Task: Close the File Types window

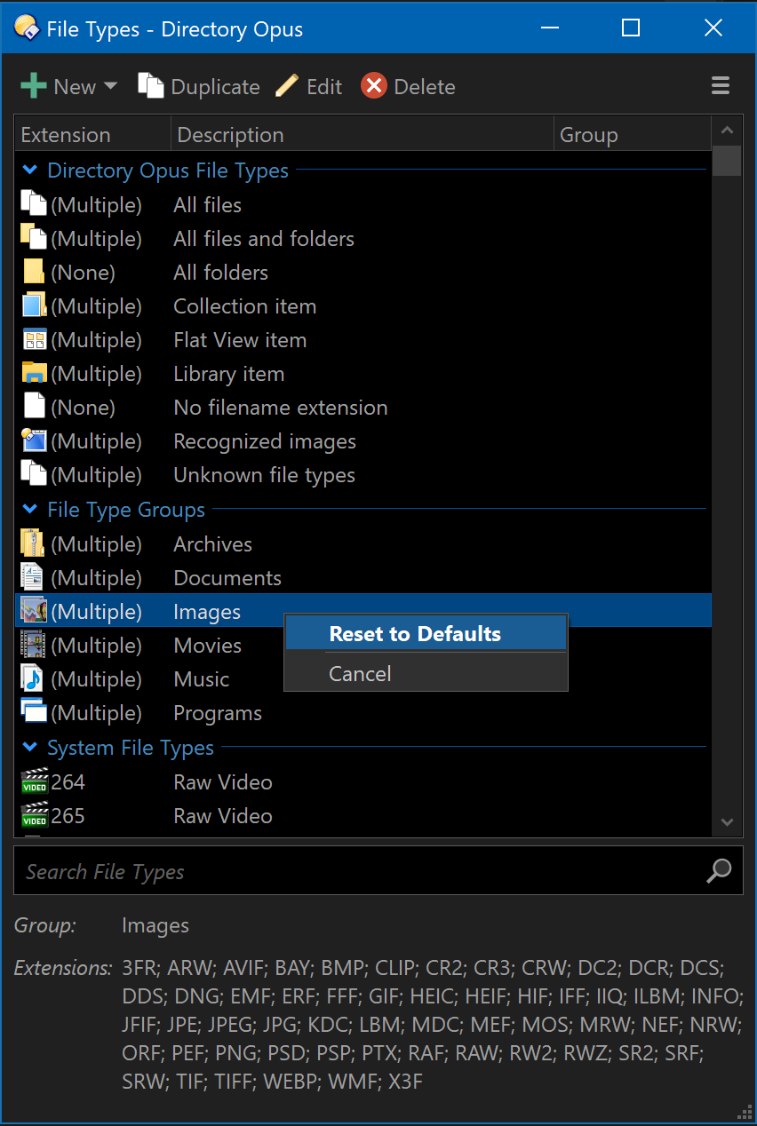Action: (713, 28)
